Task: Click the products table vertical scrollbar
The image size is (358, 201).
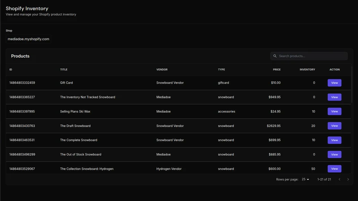Action: tap(352, 84)
